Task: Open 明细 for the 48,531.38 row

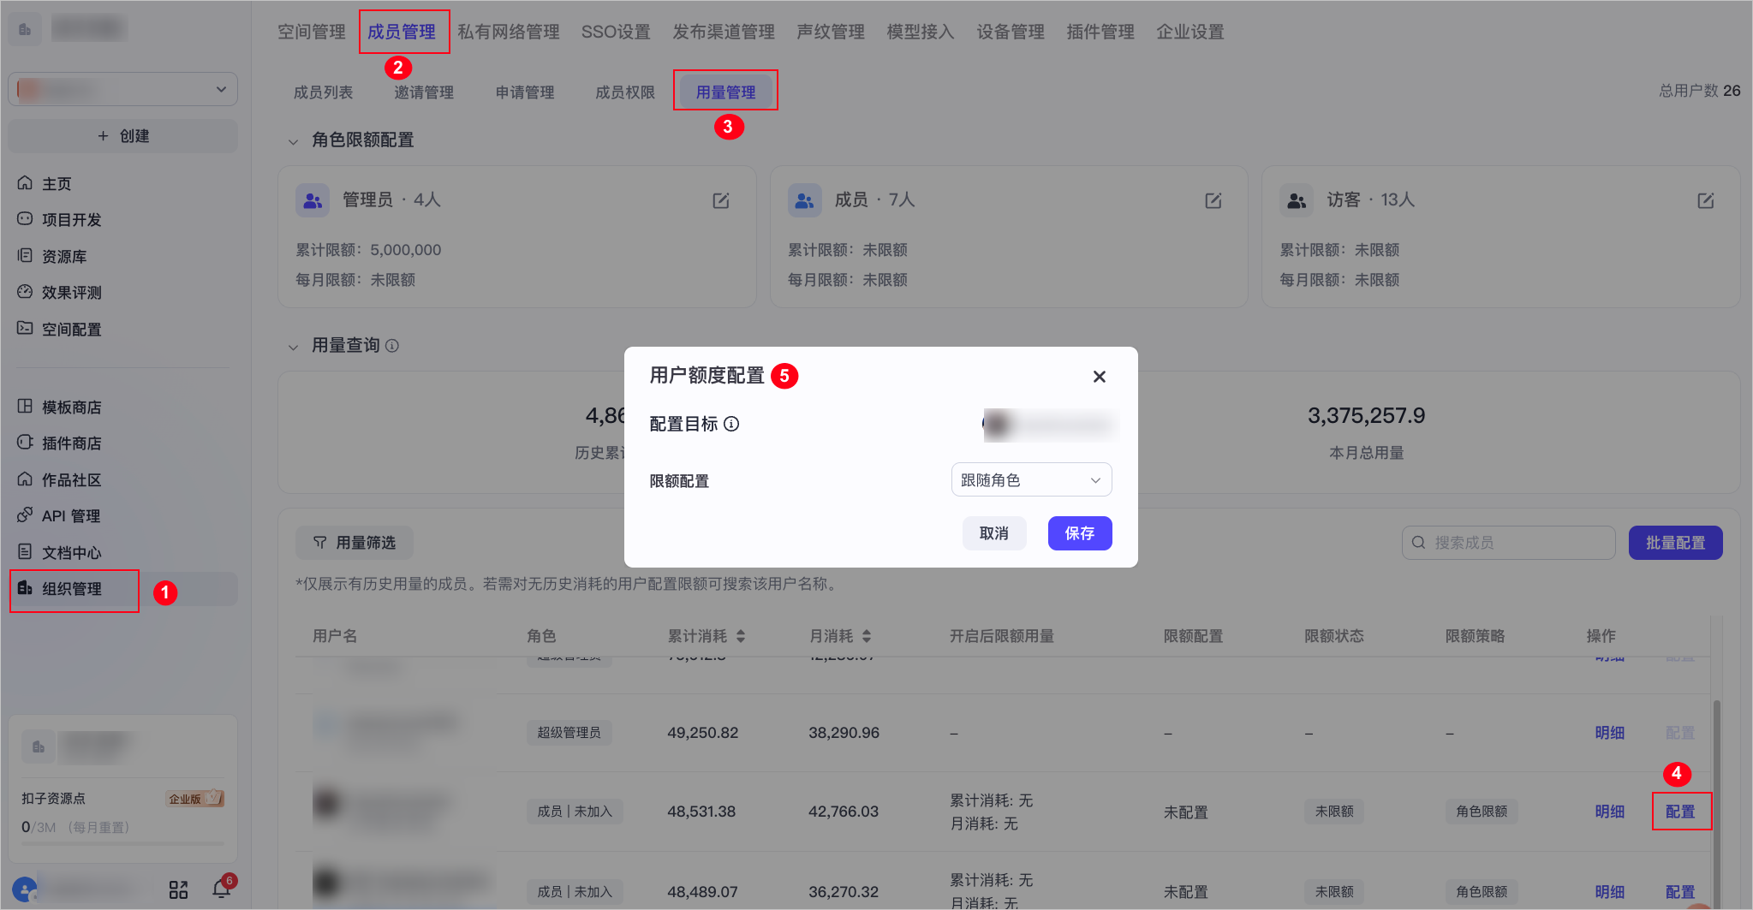Action: click(1609, 812)
